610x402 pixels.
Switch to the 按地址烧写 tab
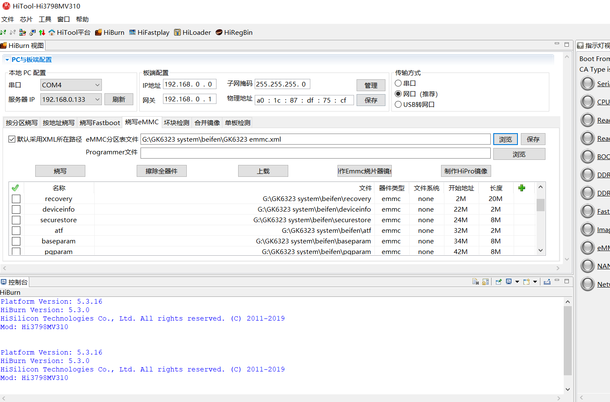pos(59,123)
